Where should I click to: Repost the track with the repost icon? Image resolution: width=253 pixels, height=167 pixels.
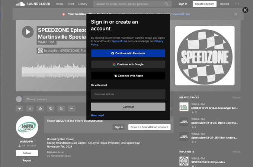[30, 109]
